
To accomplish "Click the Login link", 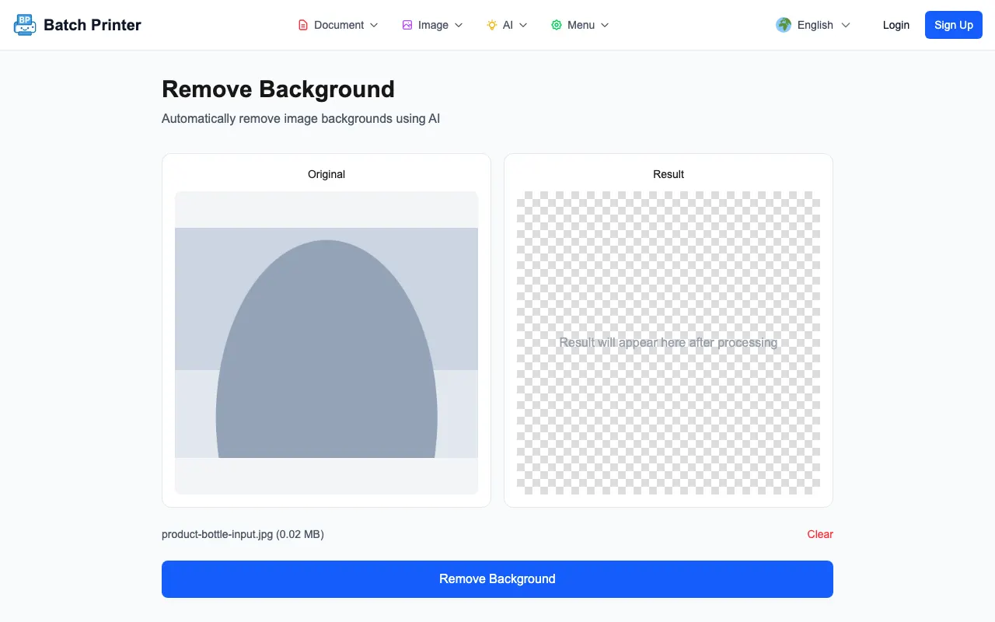I will point(896,25).
